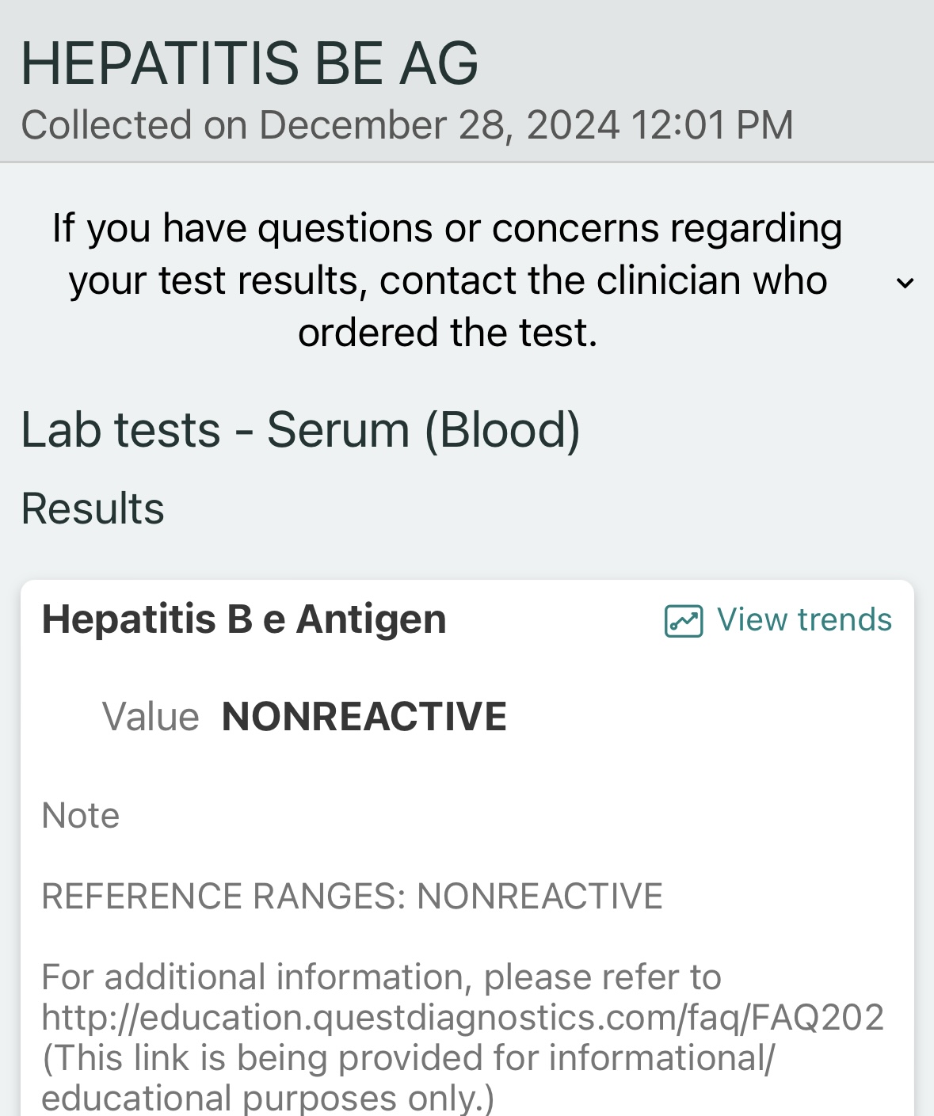Expand the clinician contact notice chevron
934x1116 pixels.
[905, 283]
